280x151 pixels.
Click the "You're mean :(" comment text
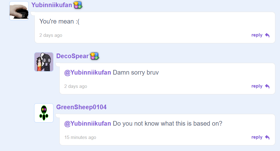(59, 22)
